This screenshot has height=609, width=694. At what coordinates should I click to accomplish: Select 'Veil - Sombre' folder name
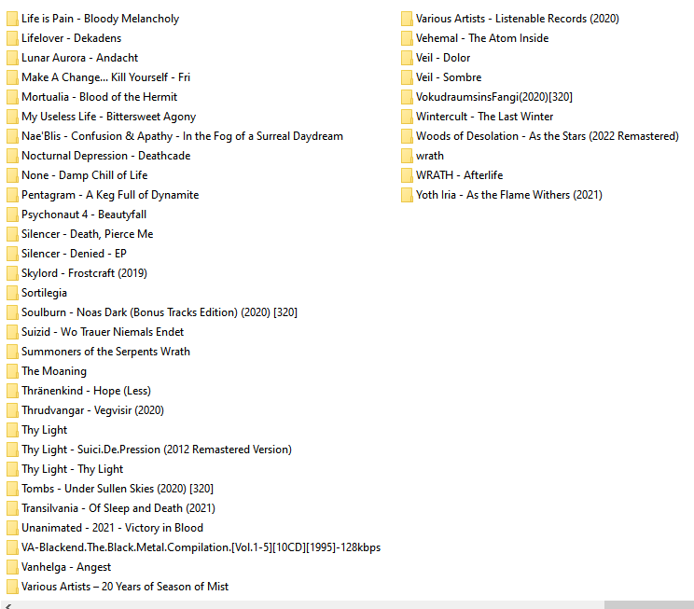(x=449, y=77)
